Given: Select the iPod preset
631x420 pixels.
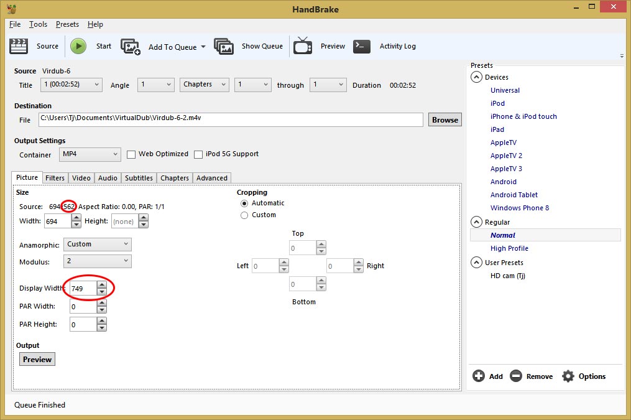Looking at the screenshot, I should point(497,103).
